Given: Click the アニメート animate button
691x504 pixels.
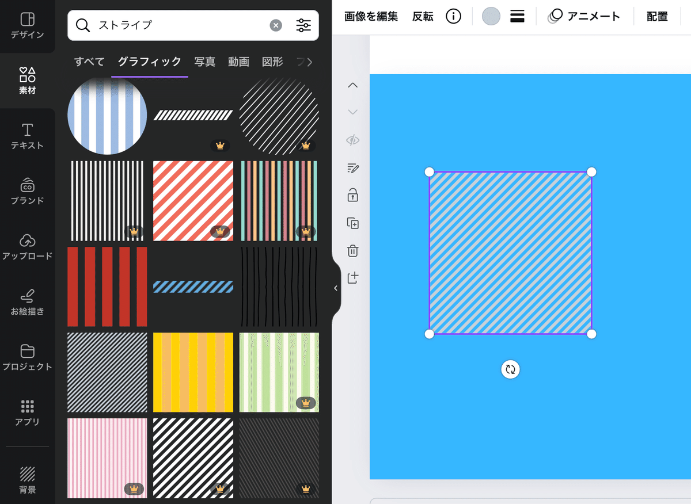Looking at the screenshot, I should 584,16.
